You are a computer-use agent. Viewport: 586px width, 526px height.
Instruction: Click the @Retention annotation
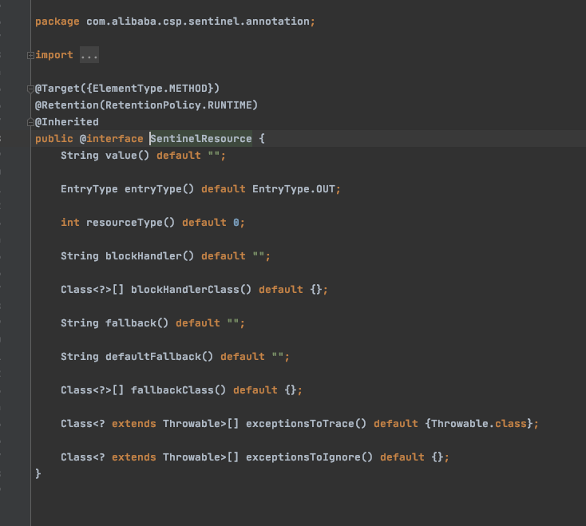pyautogui.click(x=67, y=105)
